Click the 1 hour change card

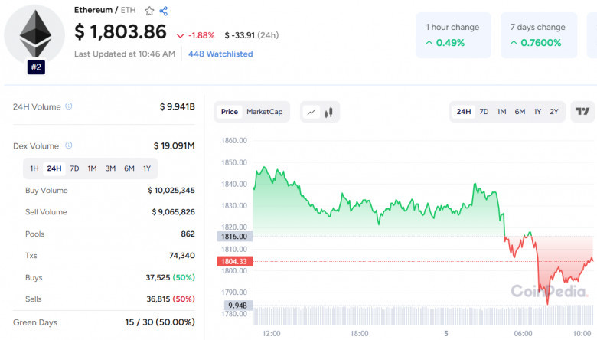tap(453, 35)
